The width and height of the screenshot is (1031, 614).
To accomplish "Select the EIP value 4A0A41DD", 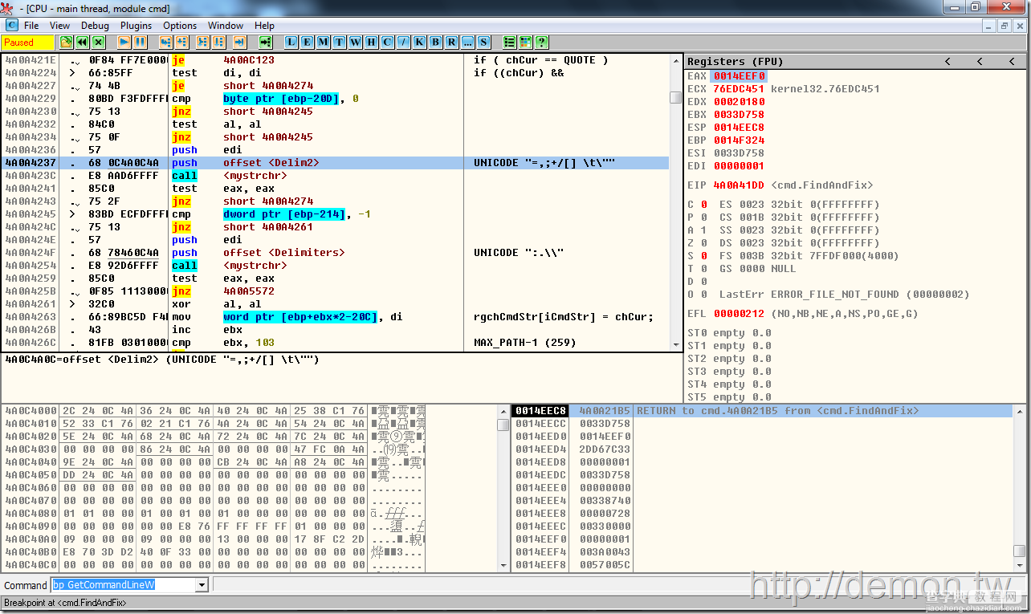I will click(739, 185).
